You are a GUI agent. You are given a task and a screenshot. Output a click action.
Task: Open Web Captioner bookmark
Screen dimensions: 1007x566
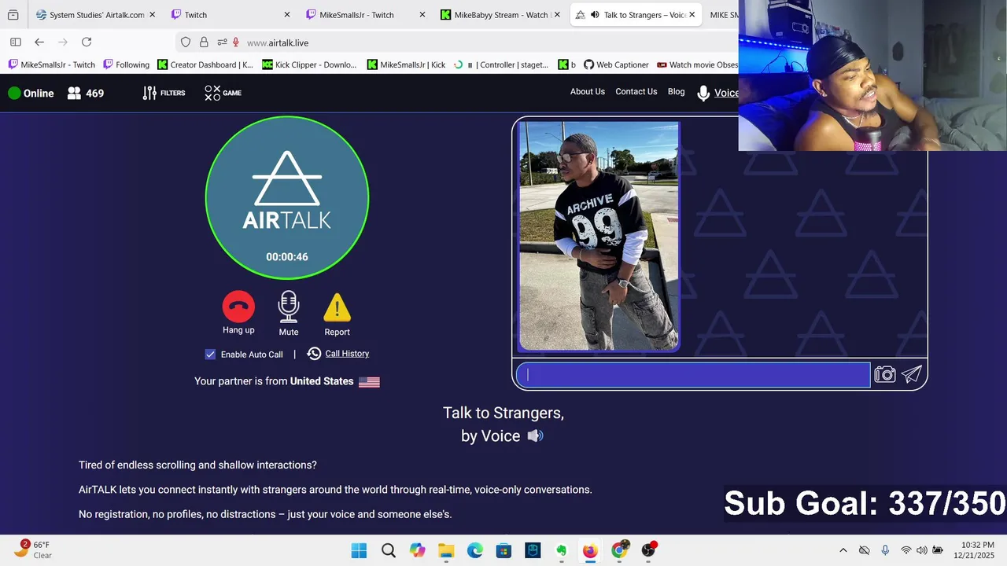click(615, 64)
